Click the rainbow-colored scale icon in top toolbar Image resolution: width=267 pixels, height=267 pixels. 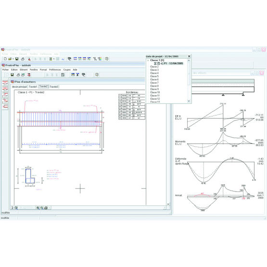(x=100, y=59)
